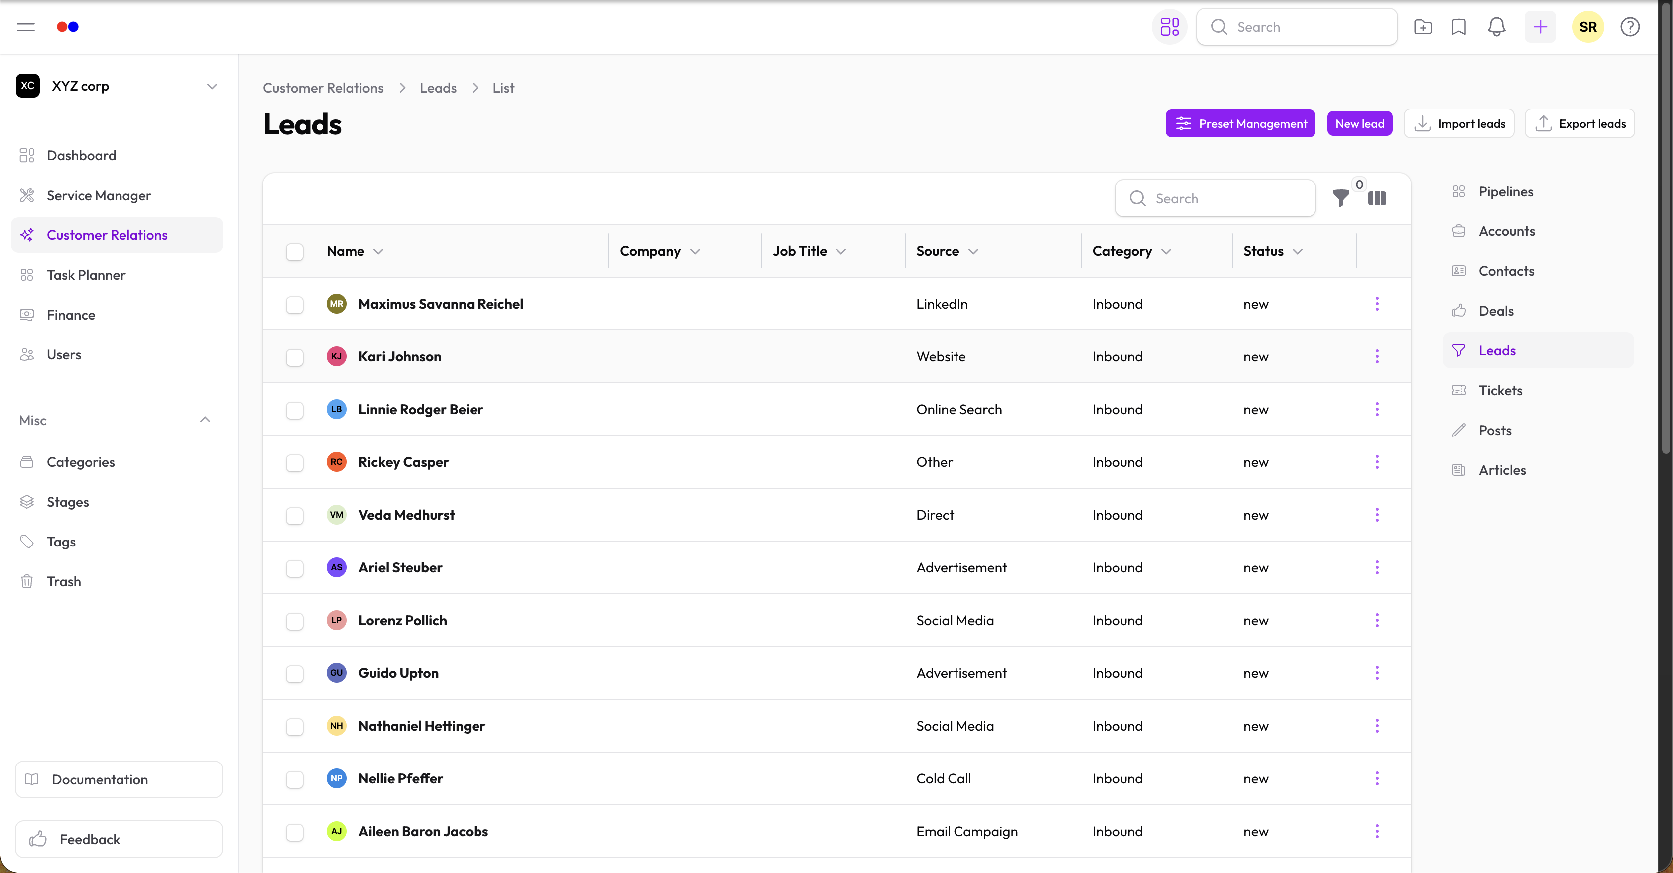
Task: Open Tags in the Misc section
Action: point(117,542)
